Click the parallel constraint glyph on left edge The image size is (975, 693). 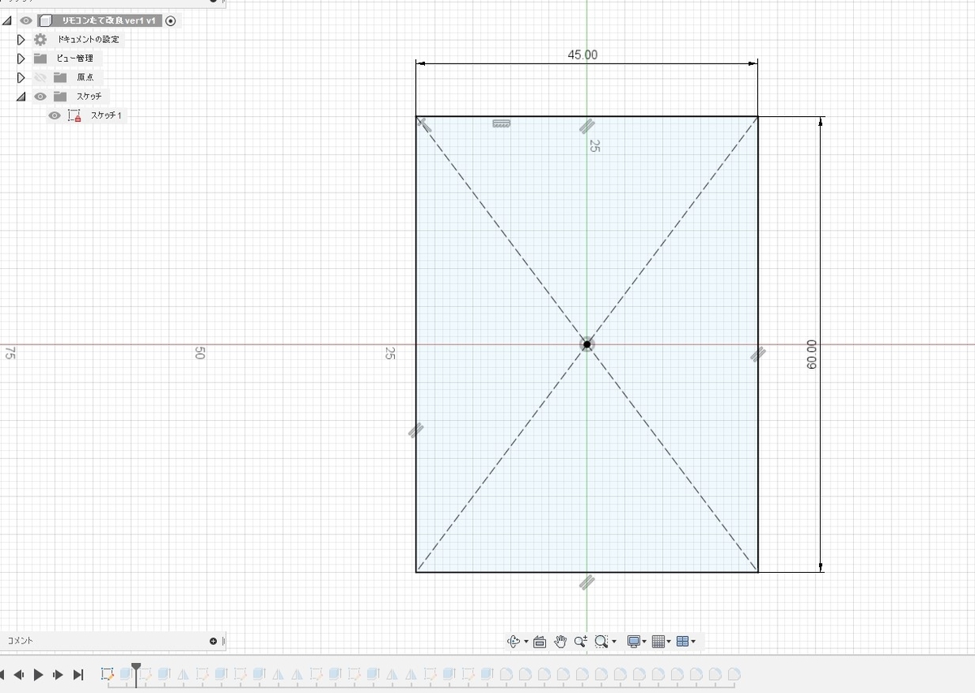point(416,429)
